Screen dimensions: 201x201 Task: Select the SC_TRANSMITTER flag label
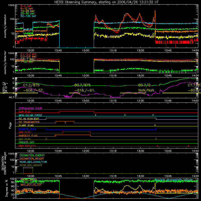29,122
